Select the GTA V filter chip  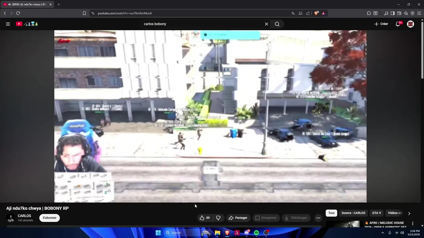(377, 213)
